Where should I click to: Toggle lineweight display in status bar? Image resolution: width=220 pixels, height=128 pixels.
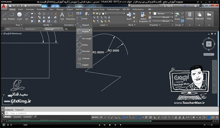click(x=147, y=117)
